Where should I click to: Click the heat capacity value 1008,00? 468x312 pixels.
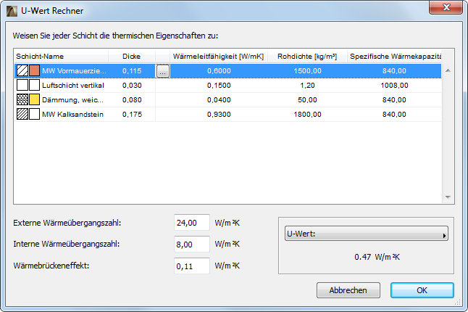point(394,85)
